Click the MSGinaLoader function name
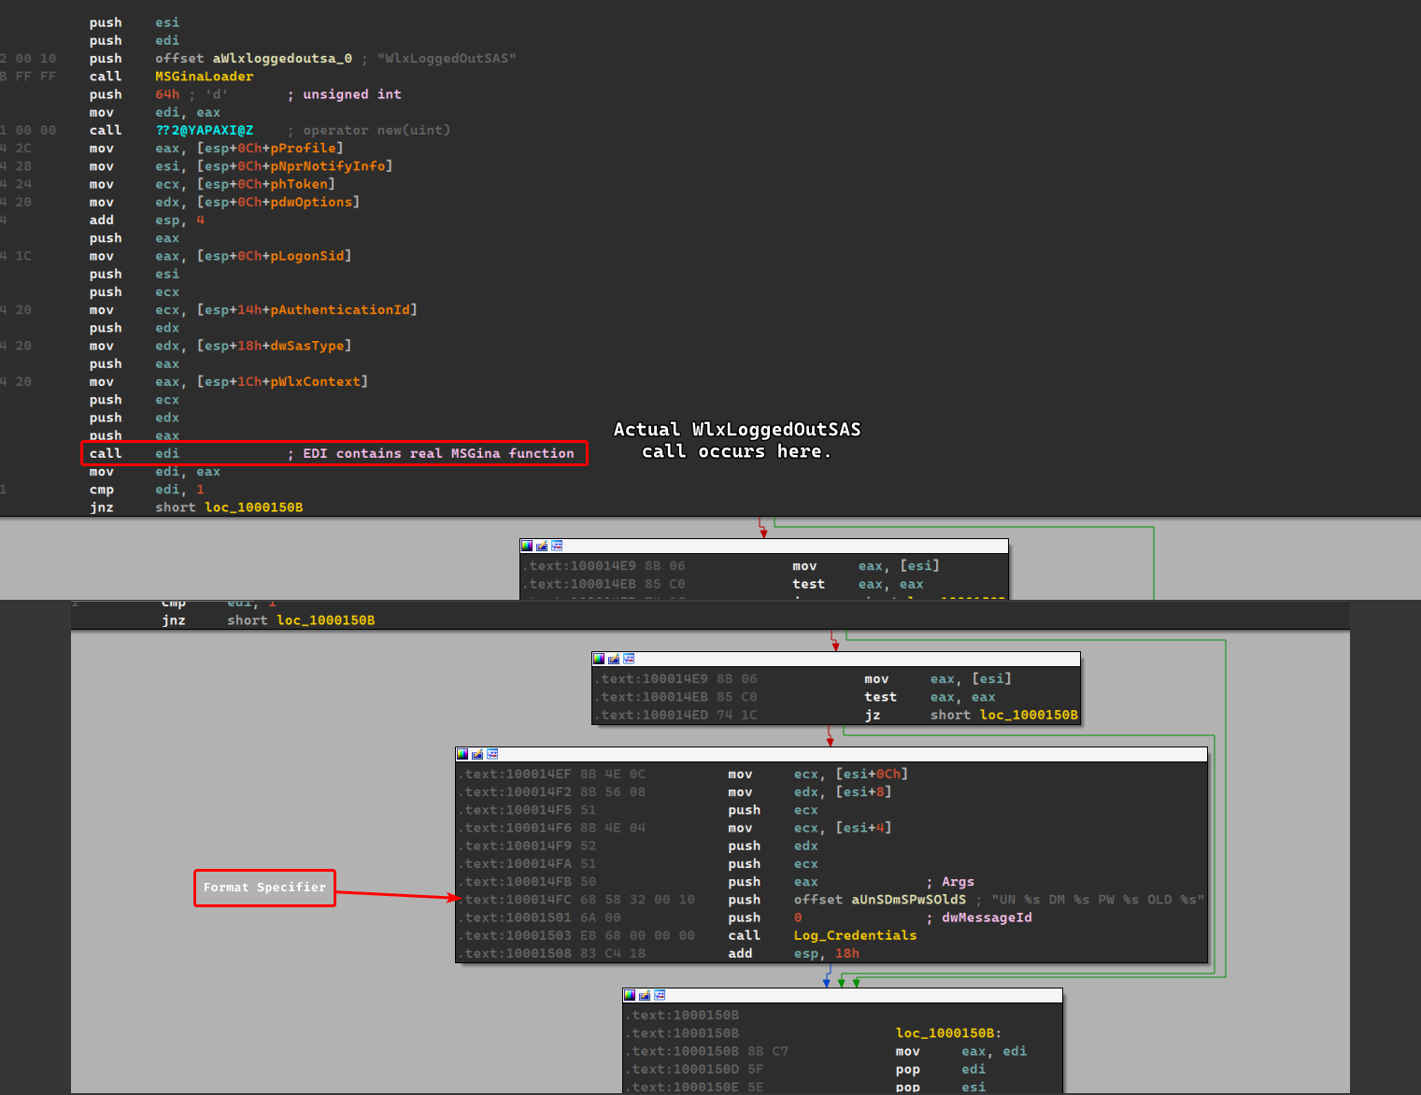Image resolution: width=1421 pixels, height=1095 pixels. (x=204, y=77)
